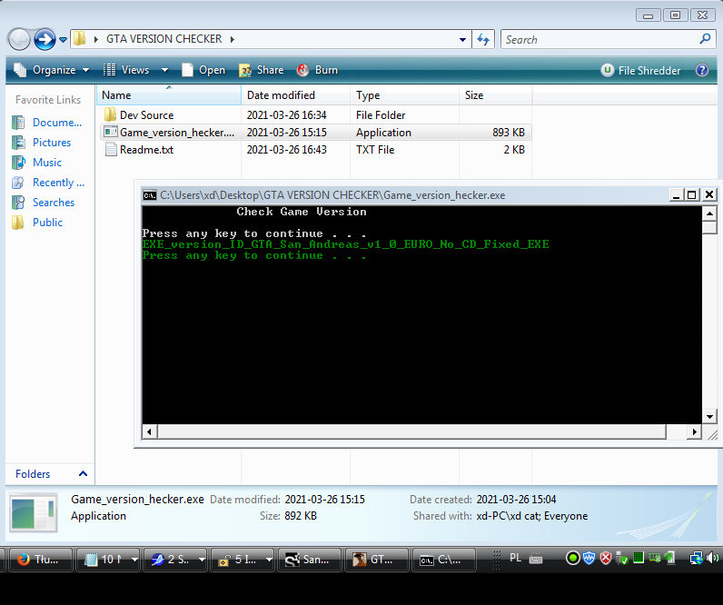Launch File Shredder from toolbar
723x605 pixels.
coord(641,71)
